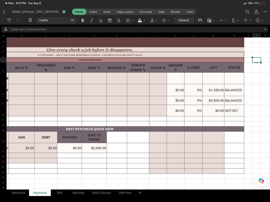Tap the search icon in title bar
The height and width of the screenshot is (202, 270).
[x=247, y=12]
